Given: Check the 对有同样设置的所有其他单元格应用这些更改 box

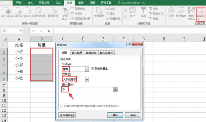Looking at the screenshot, I should point(61,106).
